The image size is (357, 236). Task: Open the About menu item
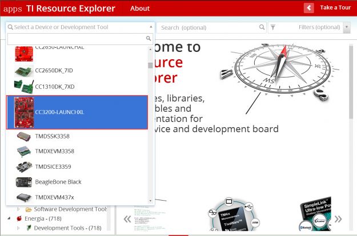[140, 9]
